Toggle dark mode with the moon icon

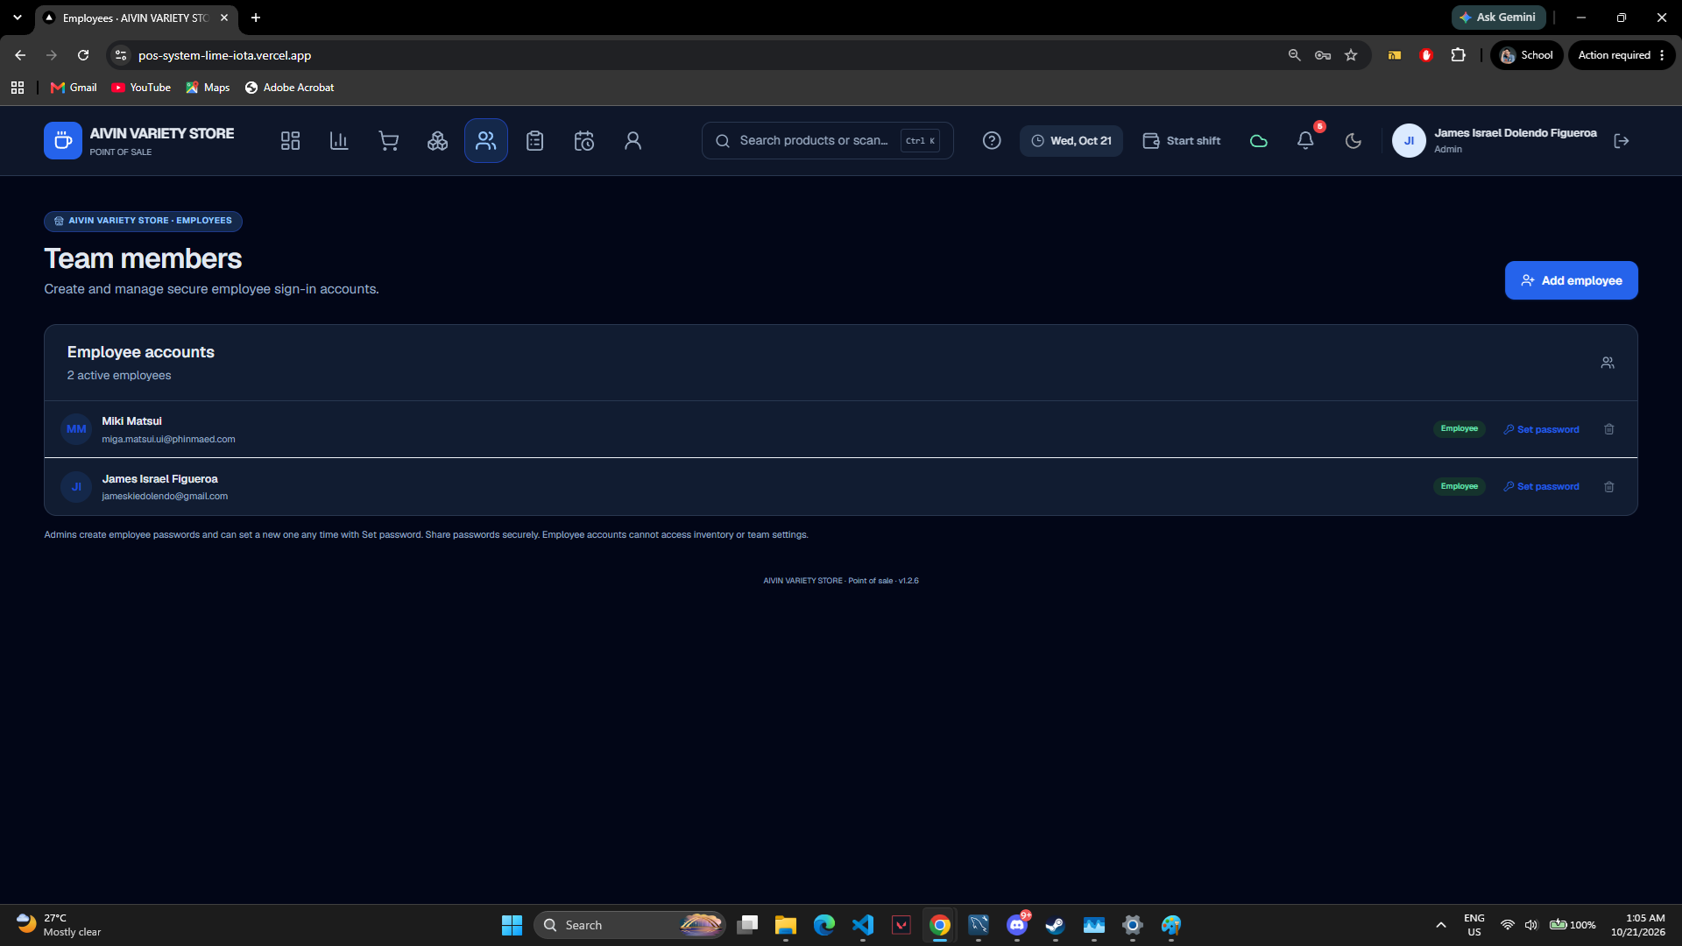pyautogui.click(x=1353, y=141)
